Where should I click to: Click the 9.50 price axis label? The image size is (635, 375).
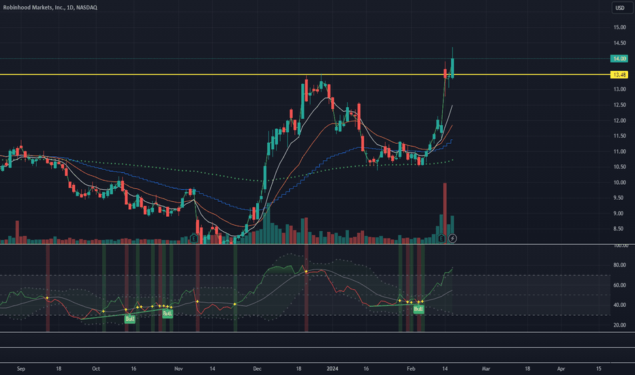619,198
